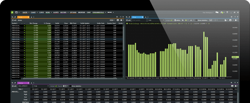Sort by the Net Change column header
This screenshot has width=250, height=103.
(33, 23)
